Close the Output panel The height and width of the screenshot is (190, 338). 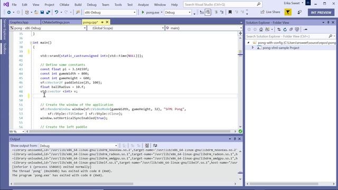[239, 139]
